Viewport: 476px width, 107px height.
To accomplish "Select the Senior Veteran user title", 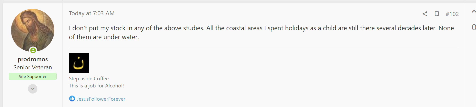I will pyautogui.click(x=33, y=67).
